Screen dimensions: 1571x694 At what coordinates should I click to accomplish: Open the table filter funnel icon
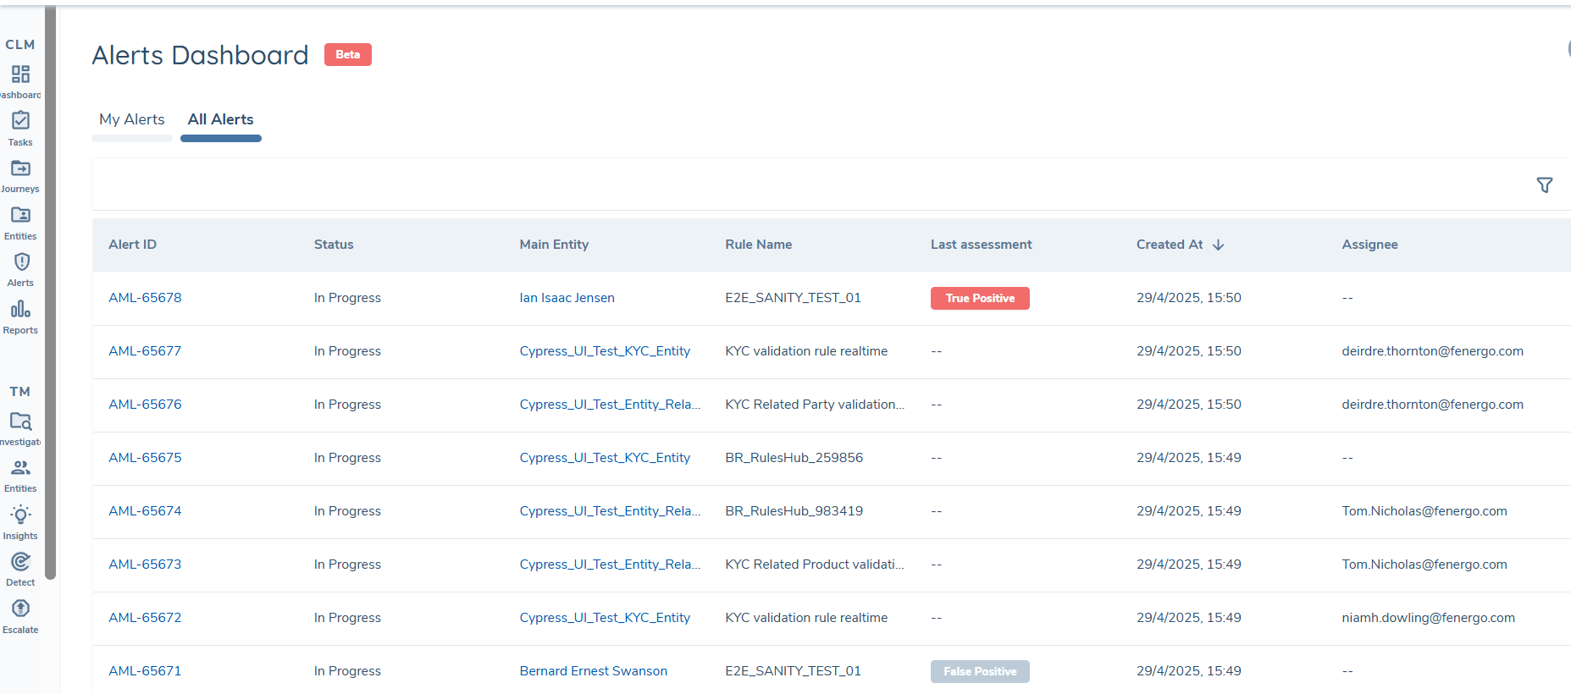point(1544,185)
